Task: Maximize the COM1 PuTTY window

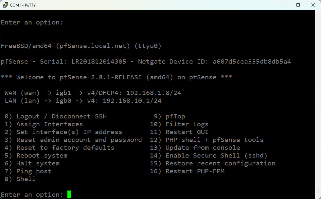Action: (x=298, y=5)
